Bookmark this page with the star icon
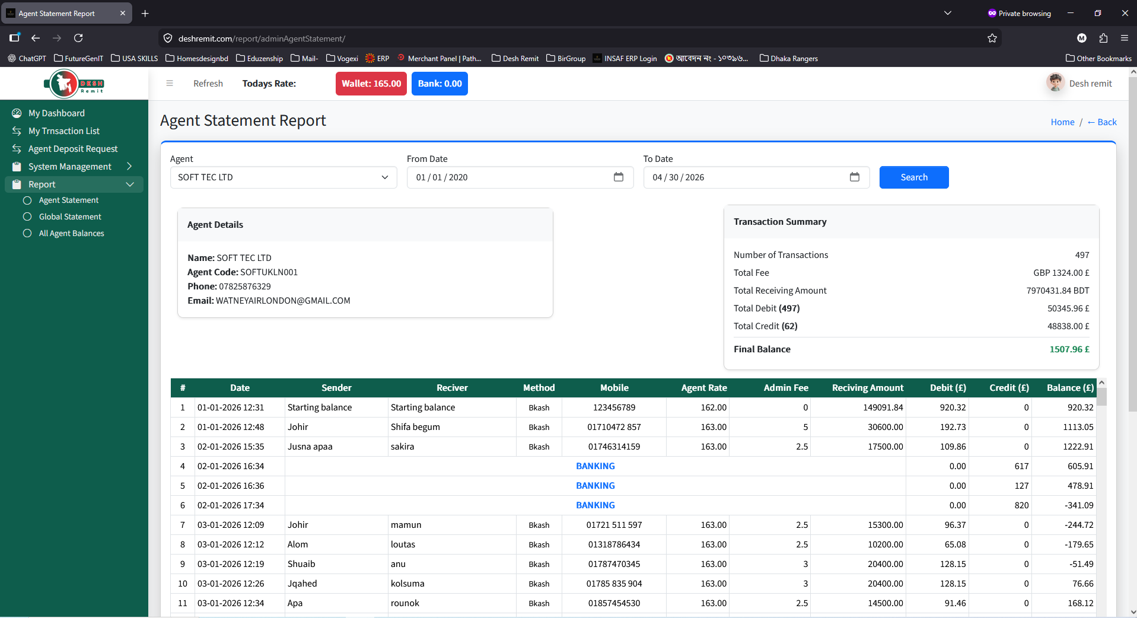The height and width of the screenshot is (618, 1137). (x=992, y=39)
